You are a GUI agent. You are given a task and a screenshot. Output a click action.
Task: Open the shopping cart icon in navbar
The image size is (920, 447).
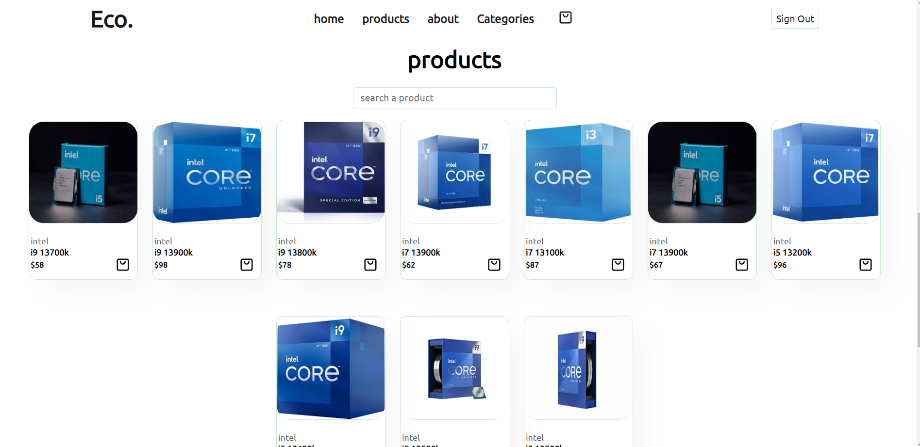[565, 18]
